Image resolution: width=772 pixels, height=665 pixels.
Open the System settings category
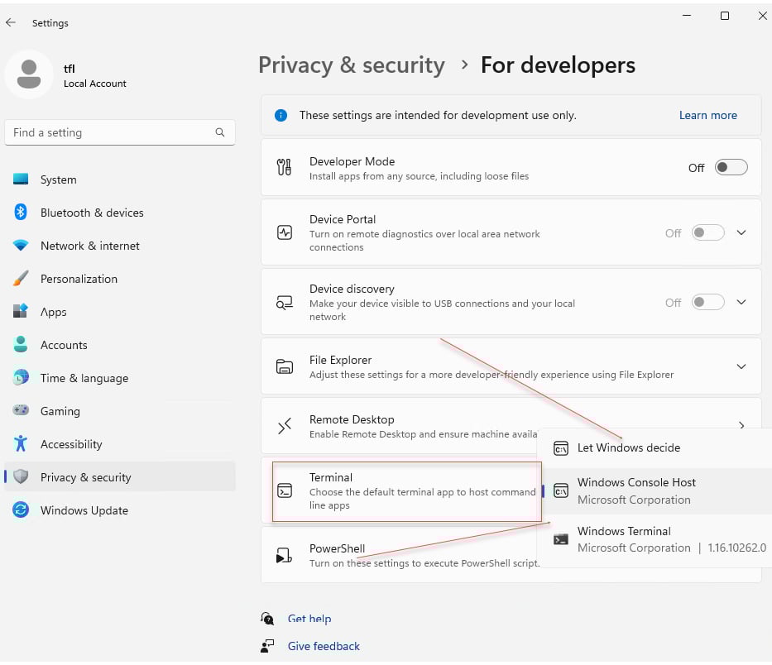click(120, 179)
